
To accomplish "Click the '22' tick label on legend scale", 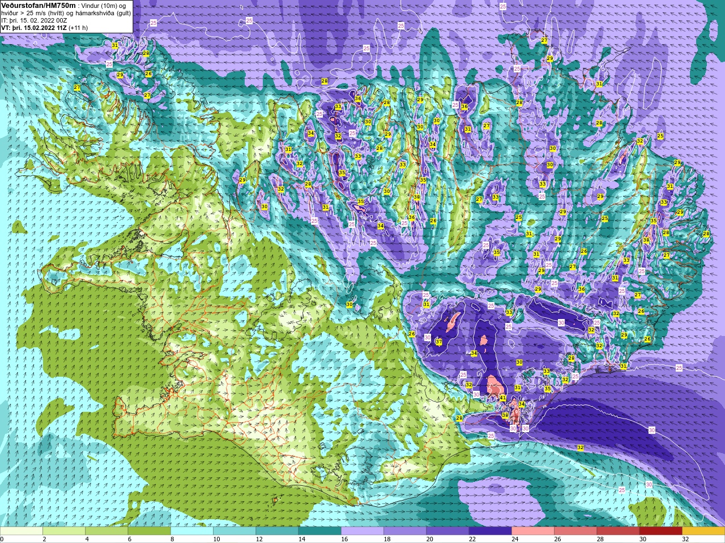I will pos(472,539).
